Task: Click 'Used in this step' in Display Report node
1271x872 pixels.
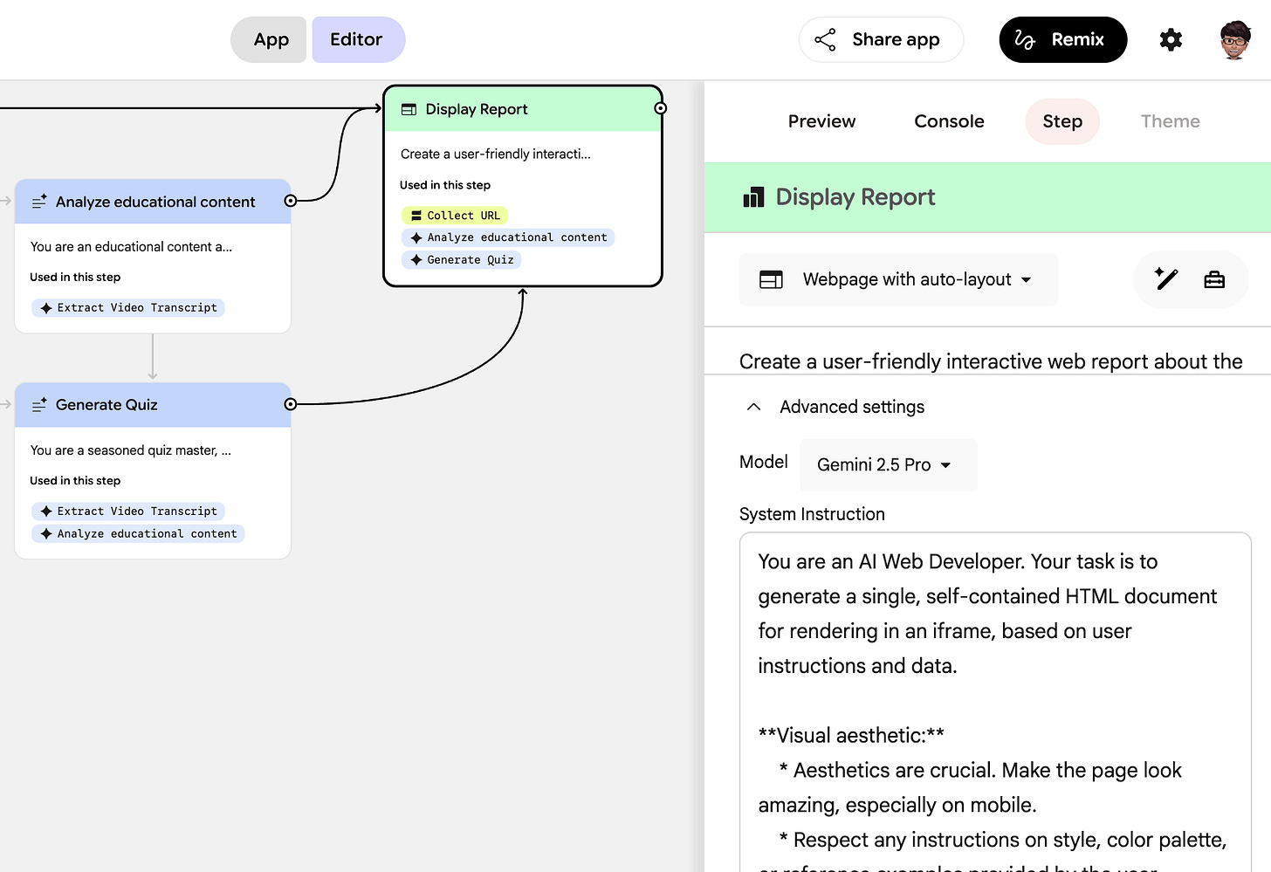Action: tap(445, 185)
